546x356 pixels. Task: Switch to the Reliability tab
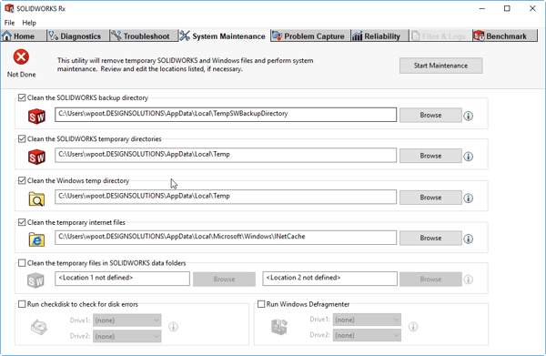tap(379, 36)
